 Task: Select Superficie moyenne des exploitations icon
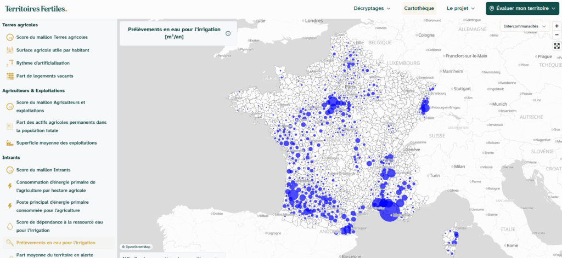[x=10, y=143]
